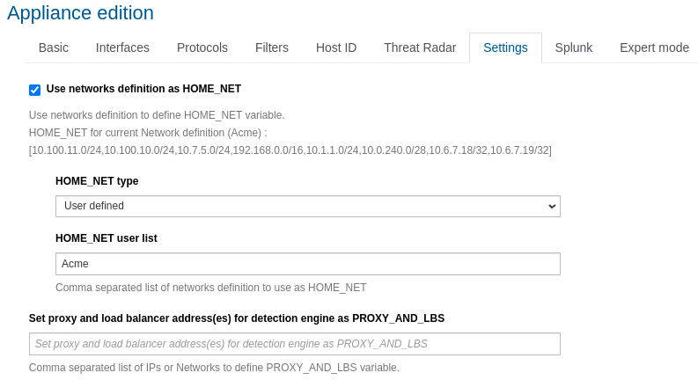Open the Expert mode tab
Viewport: 698px width, 380px height.
[654, 47]
